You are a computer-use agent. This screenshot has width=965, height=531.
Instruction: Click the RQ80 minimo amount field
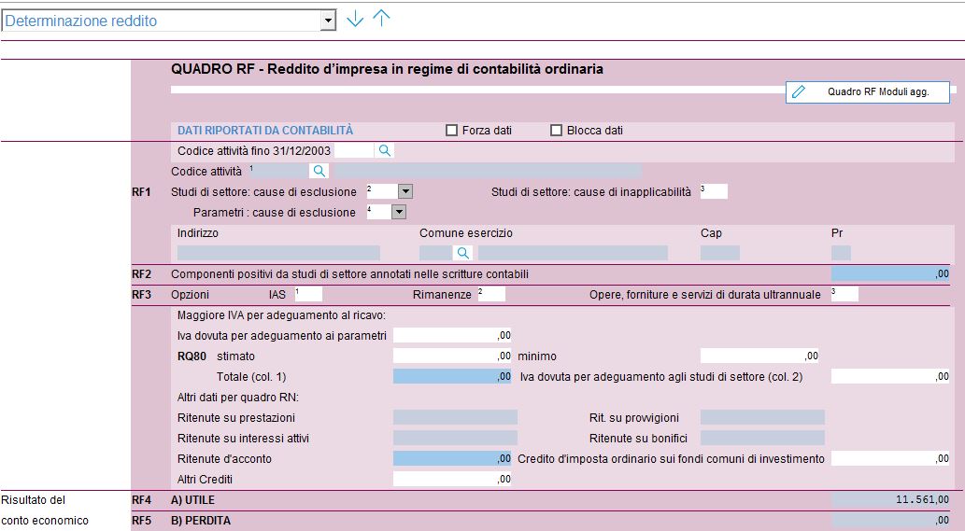click(x=760, y=356)
